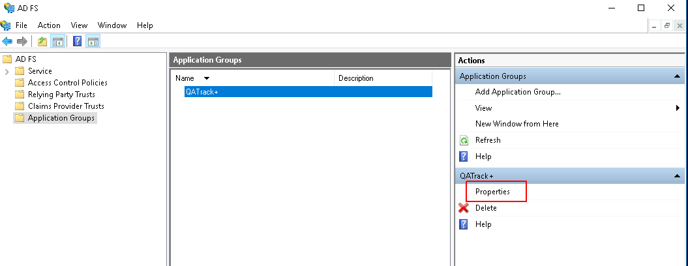The height and width of the screenshot is (266, 688).
Task: Maximize the AD FS window
Action: pos(641,8)
